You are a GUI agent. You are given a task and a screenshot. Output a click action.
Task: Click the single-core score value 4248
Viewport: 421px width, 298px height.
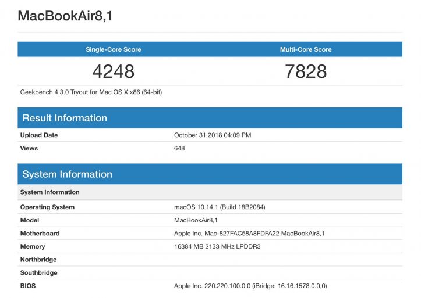(x=114, y=71)
